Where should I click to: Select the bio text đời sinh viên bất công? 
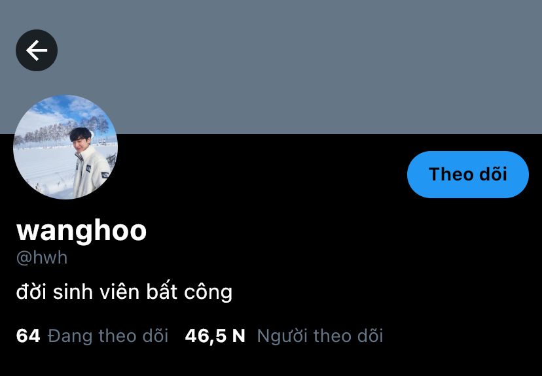(x=124, y=292)
